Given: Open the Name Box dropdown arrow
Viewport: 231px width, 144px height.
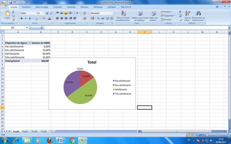Looking at the screenshot, I should [x=27, y=28].
